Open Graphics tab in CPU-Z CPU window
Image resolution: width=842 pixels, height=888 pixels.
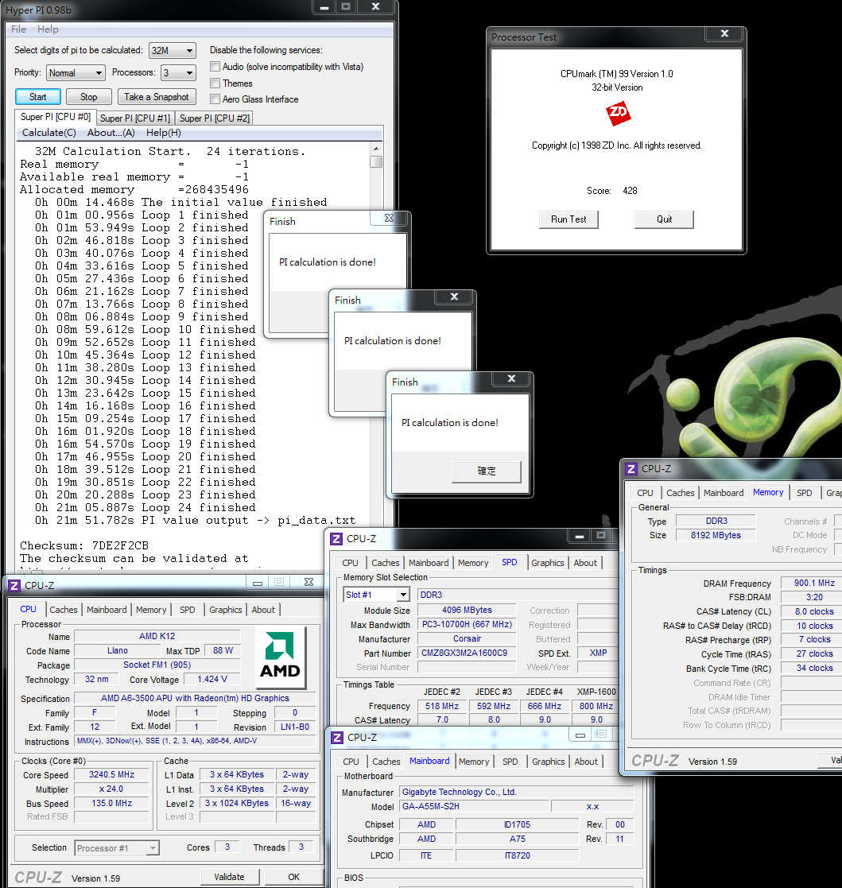pyautogui.click(x=225, y=610)
